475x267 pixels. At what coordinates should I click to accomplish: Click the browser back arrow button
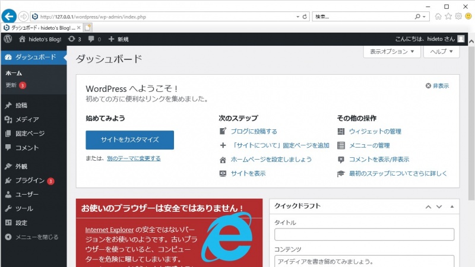tap(9, 17)
